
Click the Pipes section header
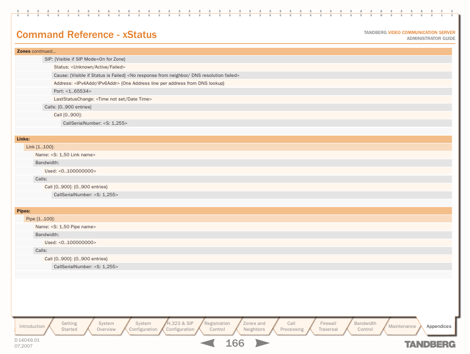point(233,211)
